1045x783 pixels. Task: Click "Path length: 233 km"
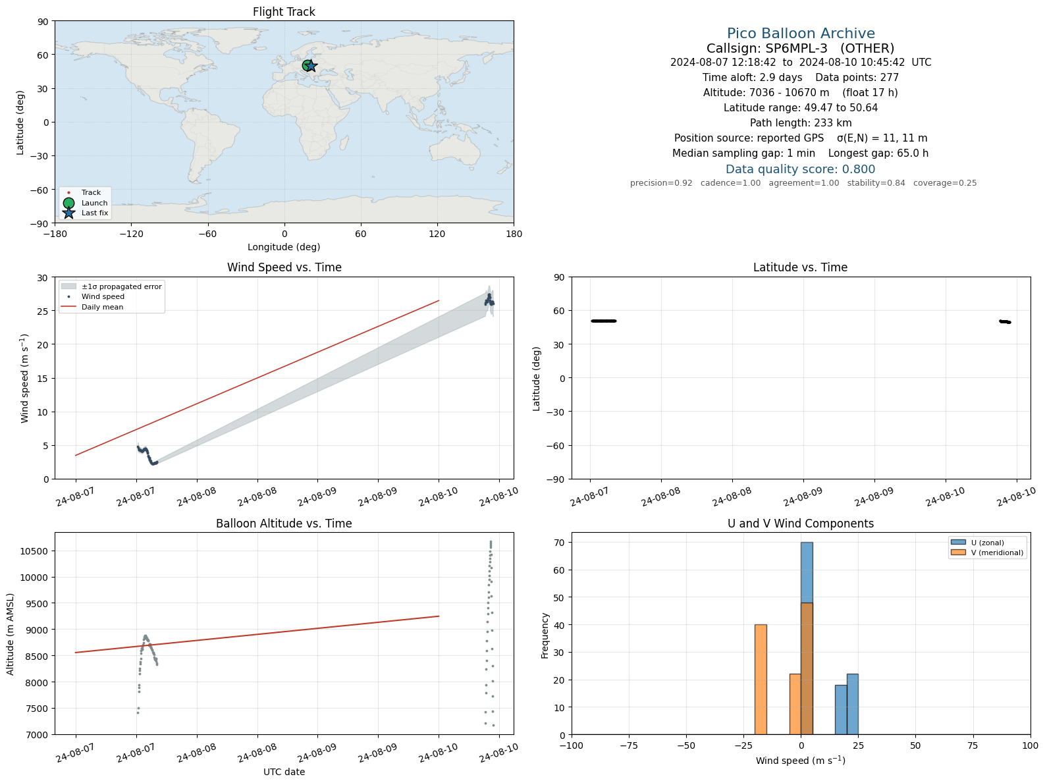(x=801, y=123)
